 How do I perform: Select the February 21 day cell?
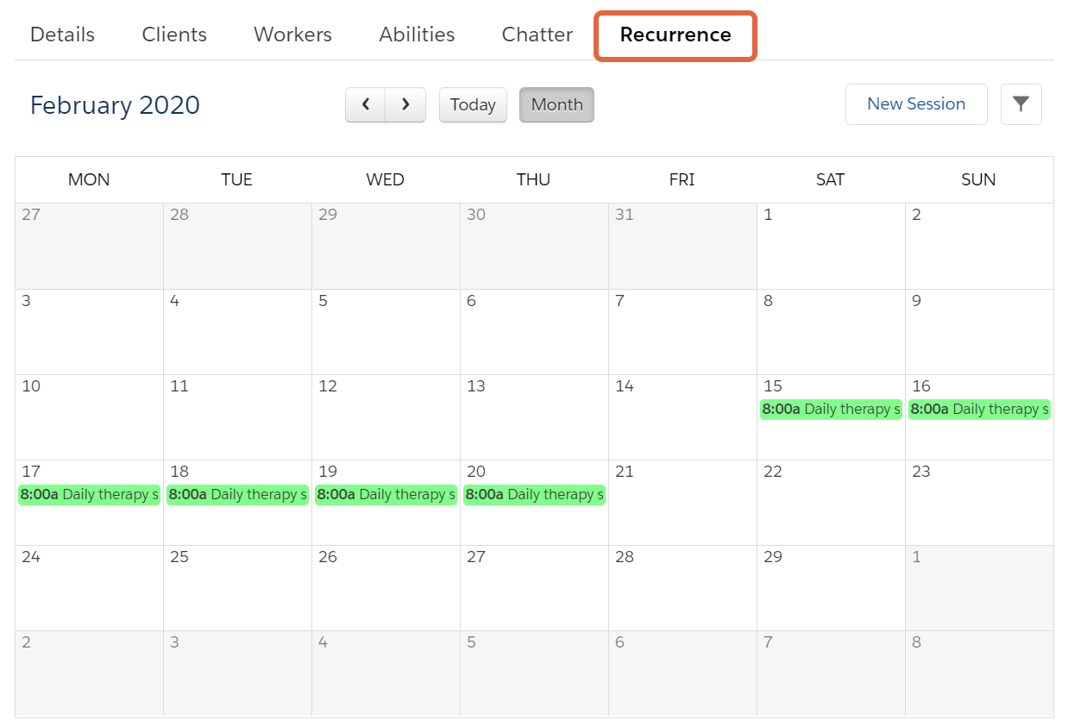[682, 503]
